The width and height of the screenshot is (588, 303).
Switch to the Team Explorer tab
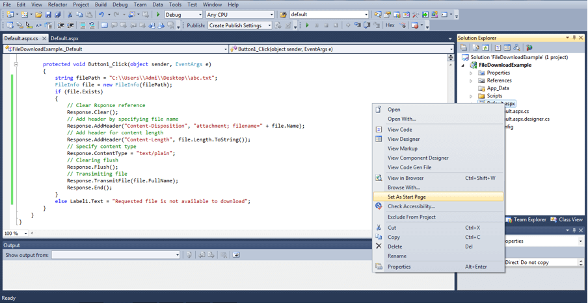pos(526,219)
